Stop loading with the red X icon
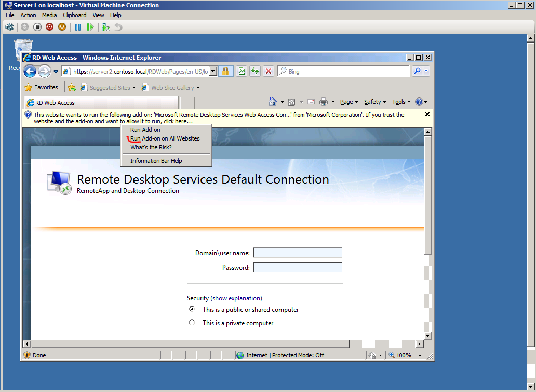This screenshot has height=392, width=536. (x=269, y=71)
